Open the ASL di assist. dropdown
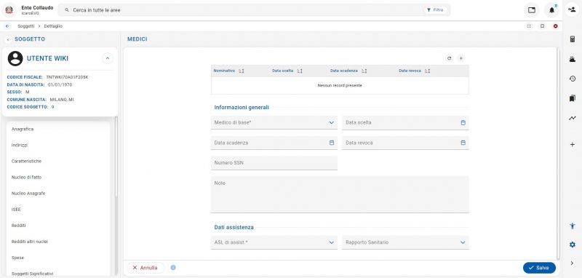 274,242
